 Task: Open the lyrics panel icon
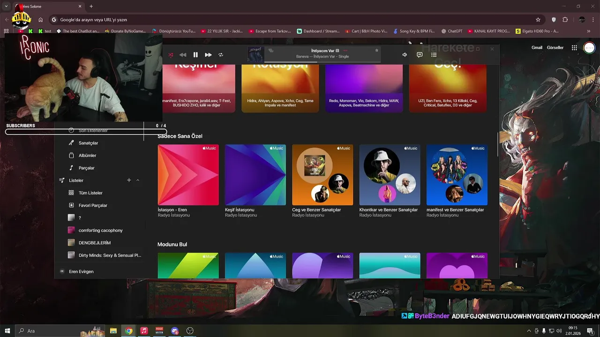pos(420,55)
